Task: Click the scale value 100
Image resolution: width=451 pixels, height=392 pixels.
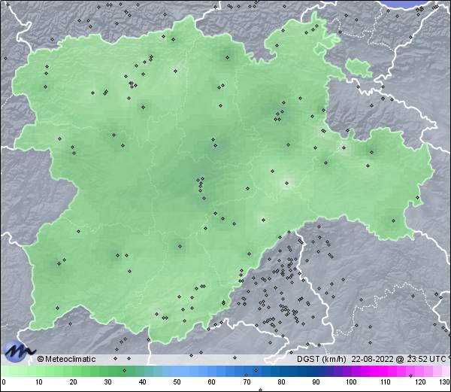Action: [351, 382]
